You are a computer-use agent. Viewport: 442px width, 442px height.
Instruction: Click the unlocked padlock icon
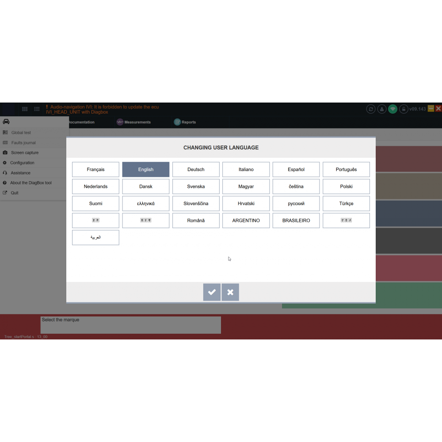tap(404, 109)
